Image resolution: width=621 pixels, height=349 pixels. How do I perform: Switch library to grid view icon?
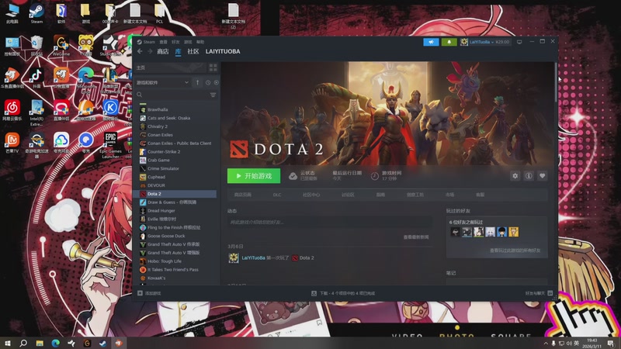[x=213, y=67]
